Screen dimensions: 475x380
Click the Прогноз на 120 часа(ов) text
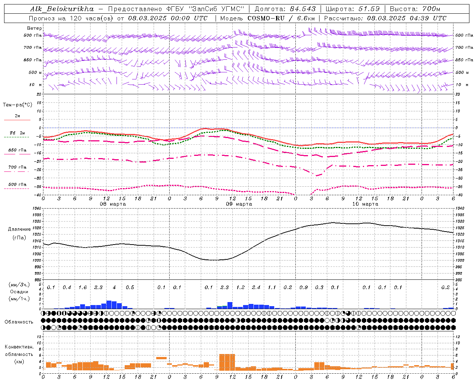[x=71, y=18]
